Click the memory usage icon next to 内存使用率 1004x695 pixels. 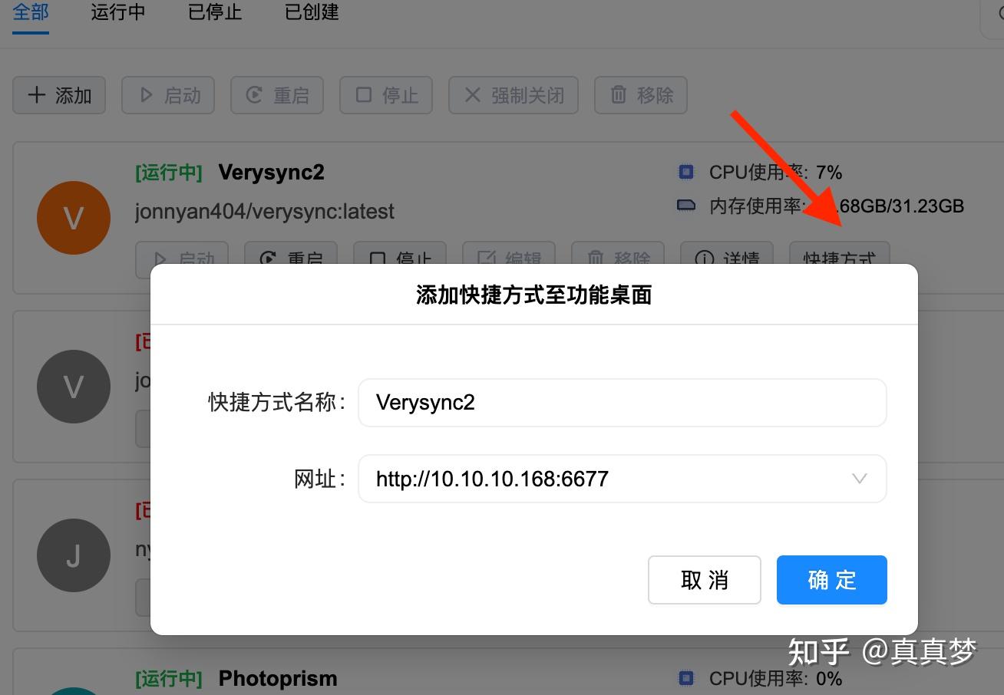[685, 206]
